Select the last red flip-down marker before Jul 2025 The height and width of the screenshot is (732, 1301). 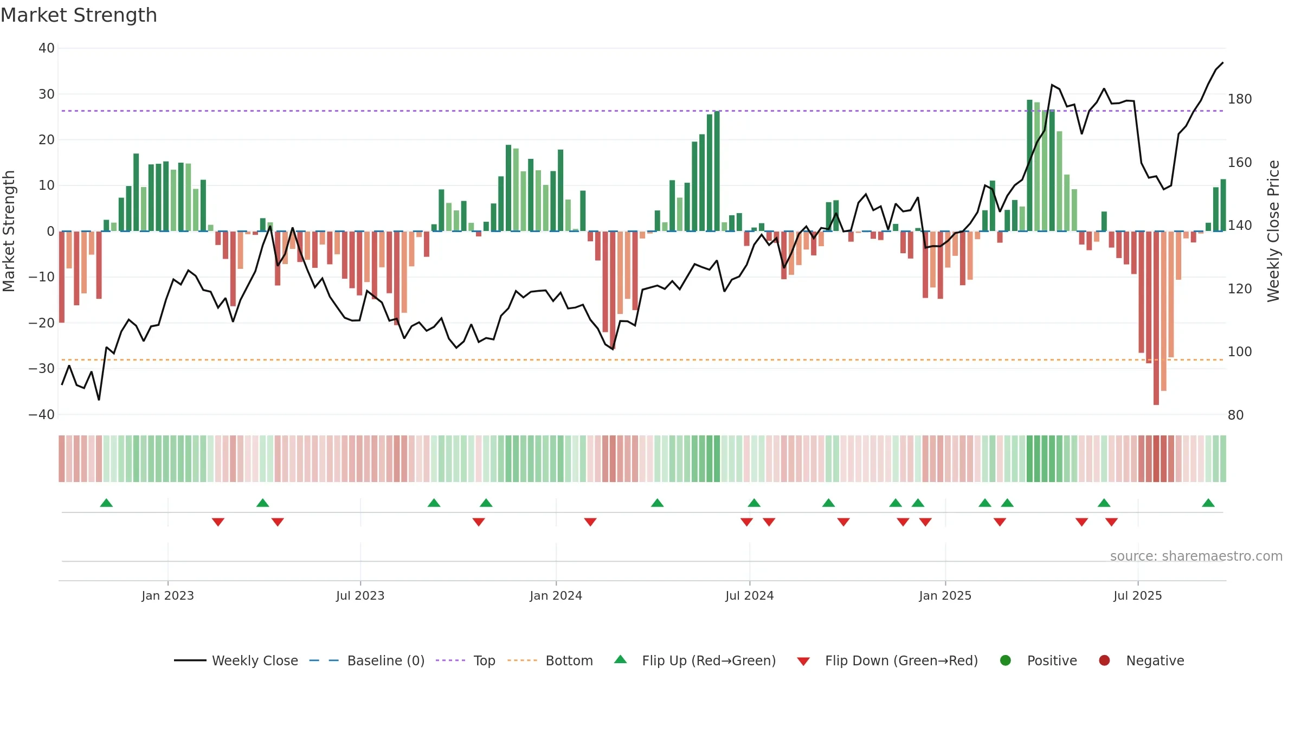coord(1111,522)
